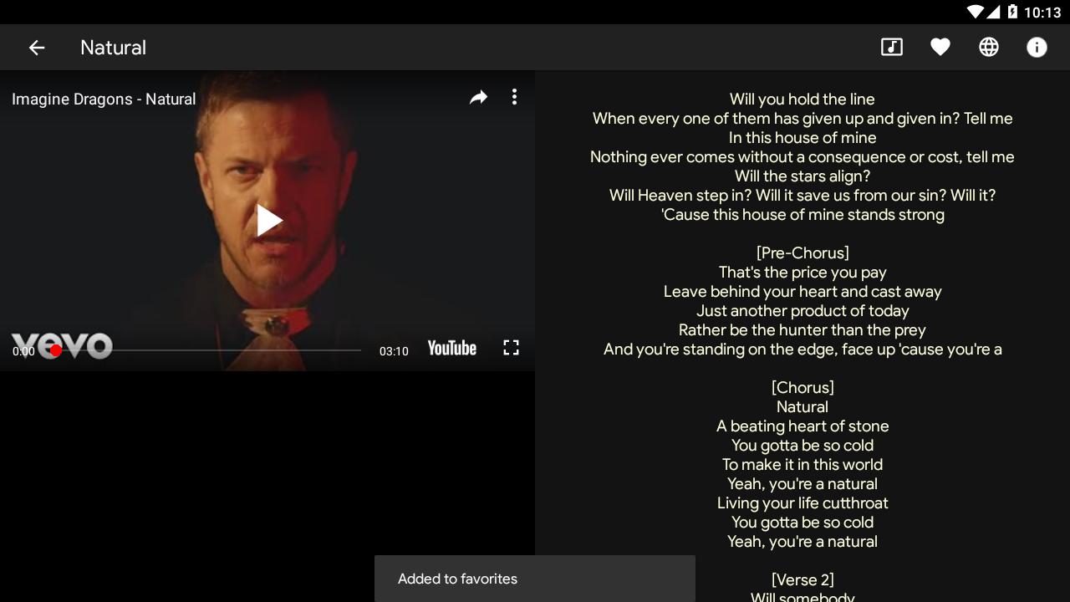The height and width of the screenshot is (602, 1070).
Task: Select the Natural page title
Action: click(114, 48)
